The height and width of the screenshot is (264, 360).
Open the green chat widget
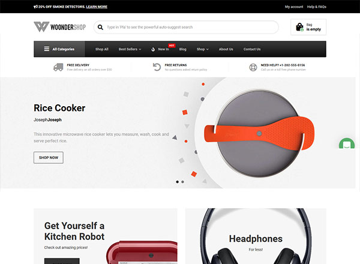click(x=347, y=143)
